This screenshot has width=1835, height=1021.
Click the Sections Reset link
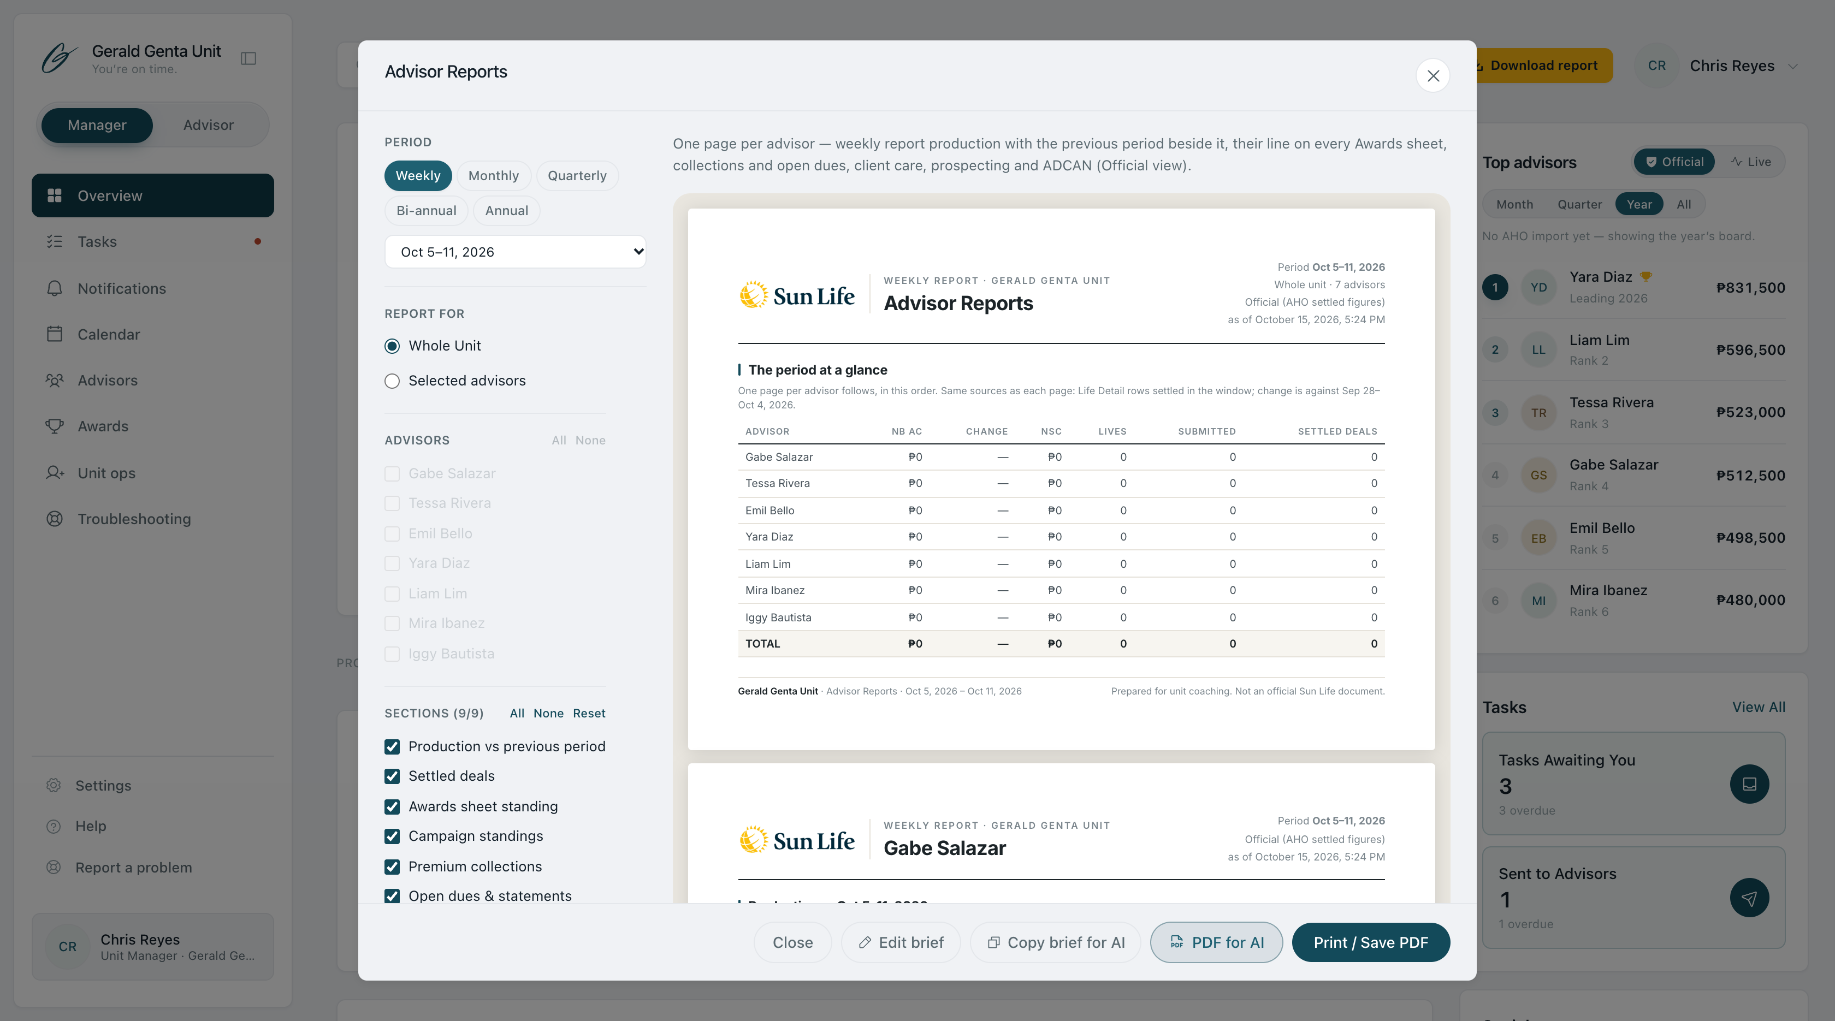coord(589,714)
